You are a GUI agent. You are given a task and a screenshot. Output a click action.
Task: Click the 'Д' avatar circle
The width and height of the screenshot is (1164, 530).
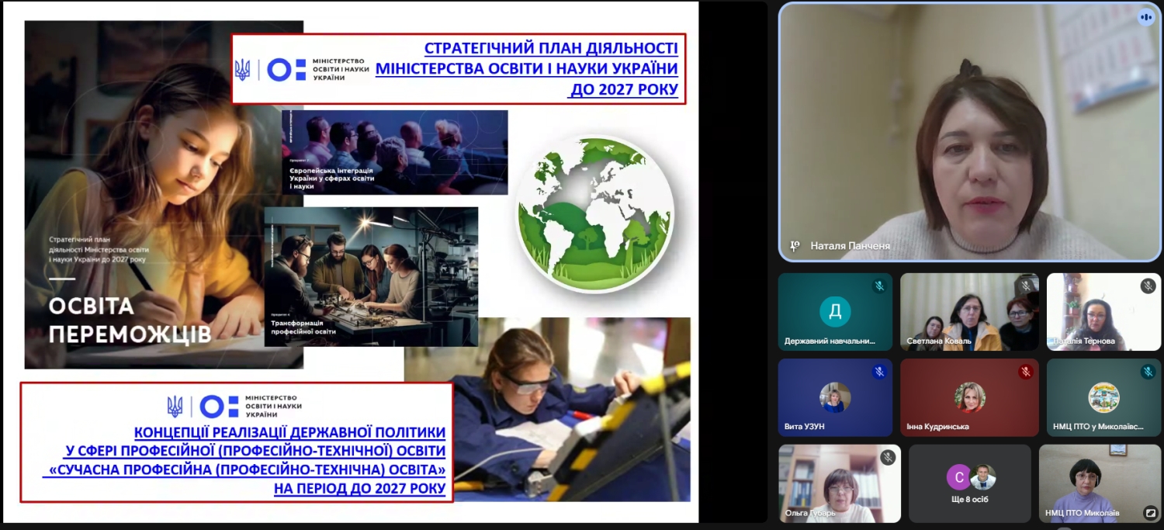pos(835,312)
